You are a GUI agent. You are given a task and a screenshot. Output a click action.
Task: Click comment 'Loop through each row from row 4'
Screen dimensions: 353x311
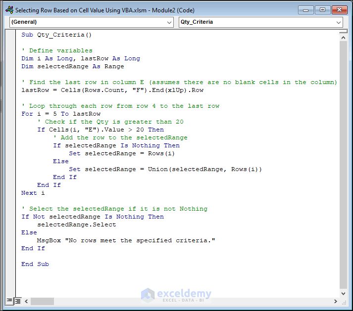pyautogui.click(x=120, y=106)
